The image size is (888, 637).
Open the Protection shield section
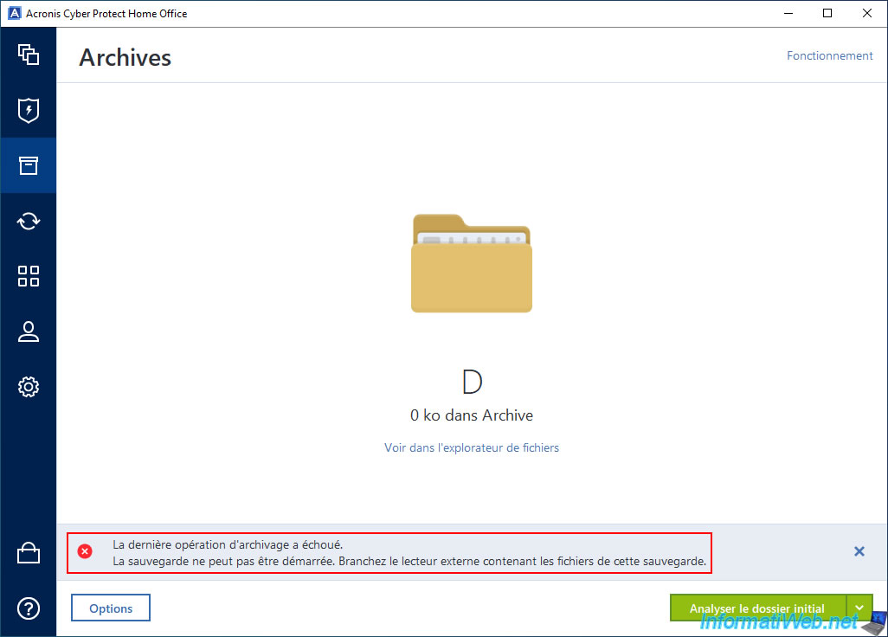29,110
